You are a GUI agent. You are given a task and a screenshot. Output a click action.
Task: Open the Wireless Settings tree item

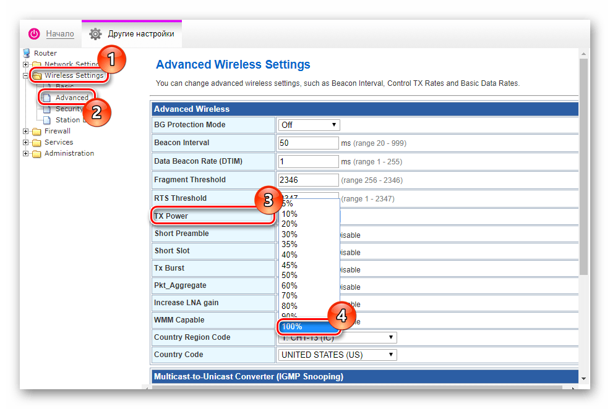(74, 75)
